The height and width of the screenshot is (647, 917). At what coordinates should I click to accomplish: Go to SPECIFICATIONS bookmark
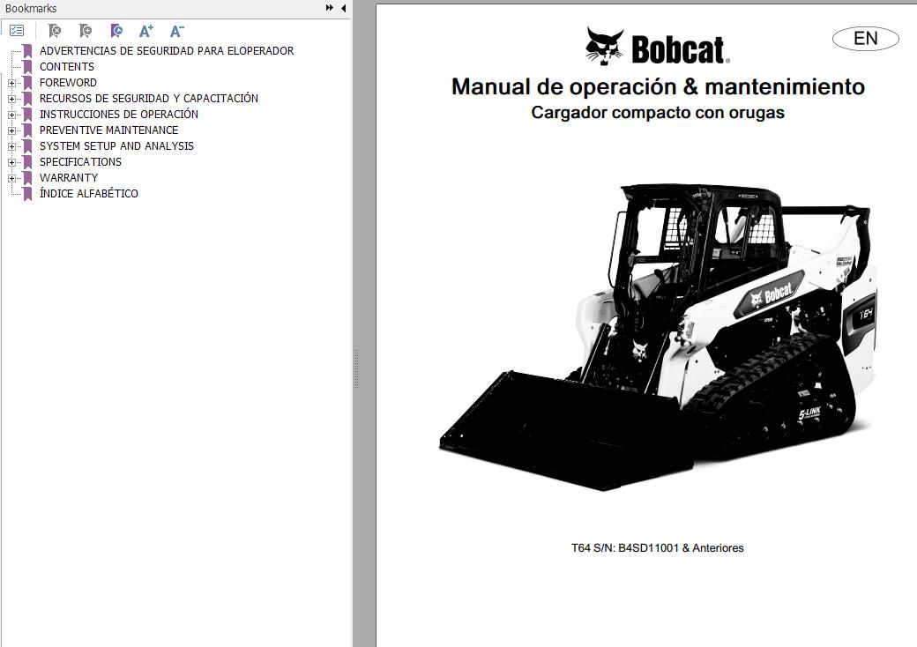point(81,162)
